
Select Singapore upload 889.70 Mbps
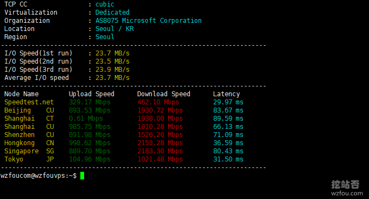tap(90, 151)
